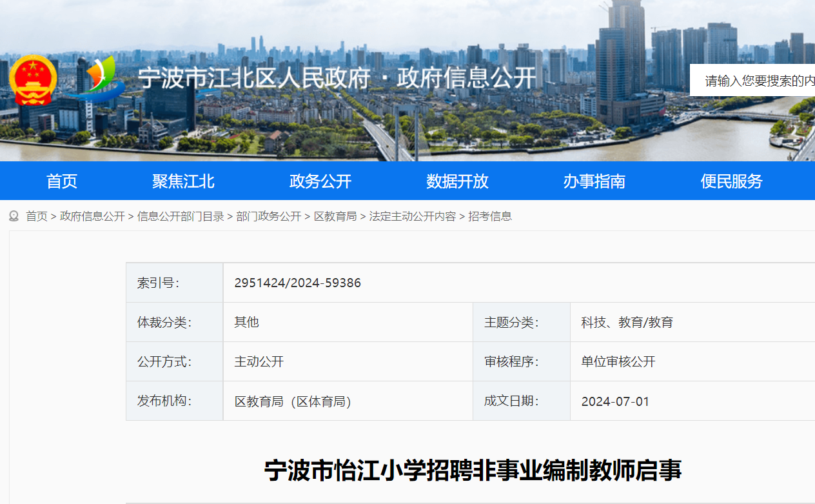Click the 体裁分类 label cell
The height and width of the screenshot is (504, 815).
point(175,322)
